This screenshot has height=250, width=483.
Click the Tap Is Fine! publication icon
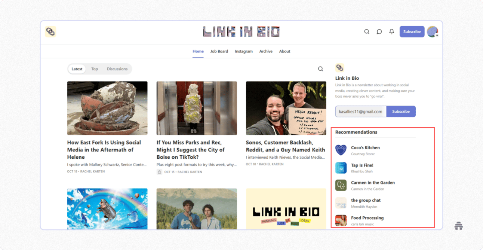coord(341,167)
